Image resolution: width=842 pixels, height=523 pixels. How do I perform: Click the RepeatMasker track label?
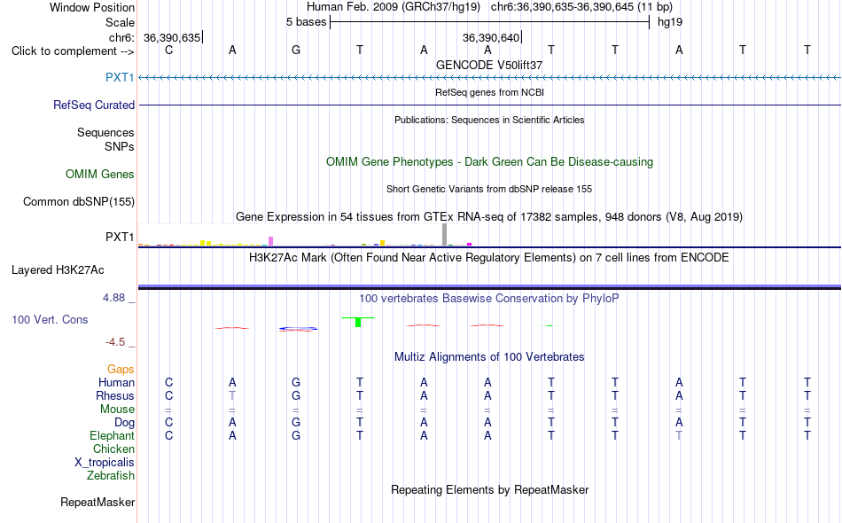point(97,503)
